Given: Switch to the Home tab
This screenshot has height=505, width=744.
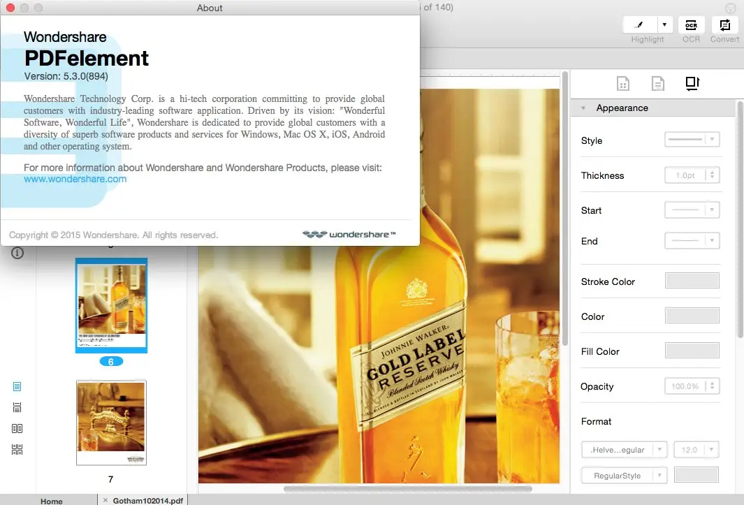Looking at the screenshot, I should click(x=52, y=501).
